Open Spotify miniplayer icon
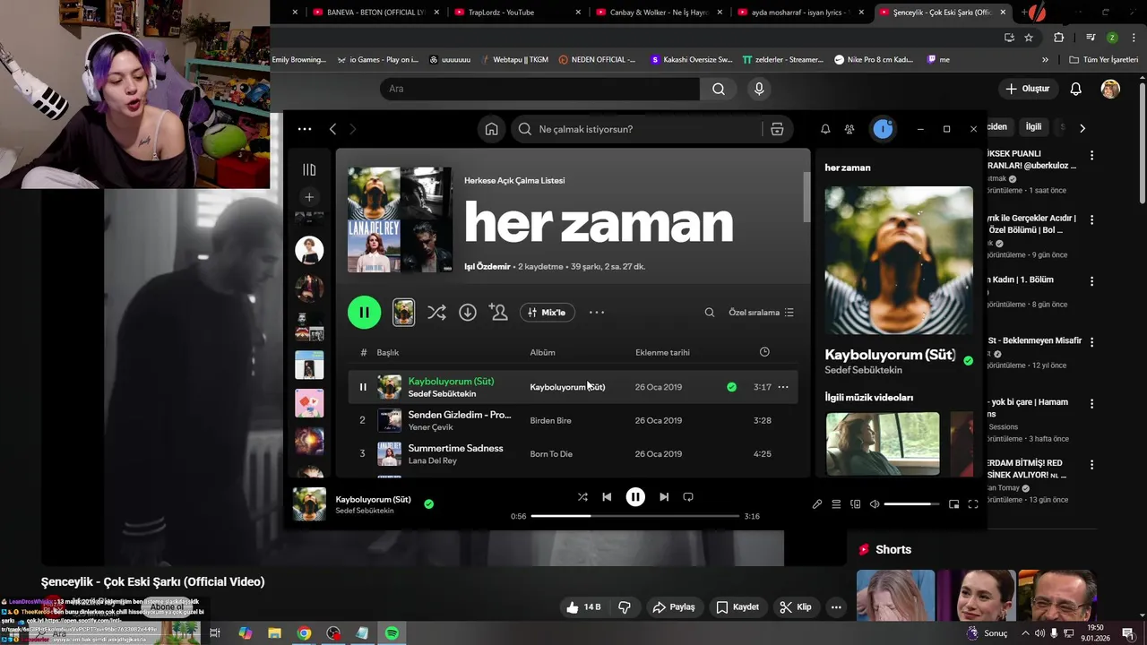The image size is (1147, 645). coord(953,504)
